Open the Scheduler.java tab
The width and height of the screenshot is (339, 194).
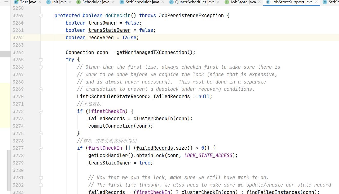[x=96, y=2]
